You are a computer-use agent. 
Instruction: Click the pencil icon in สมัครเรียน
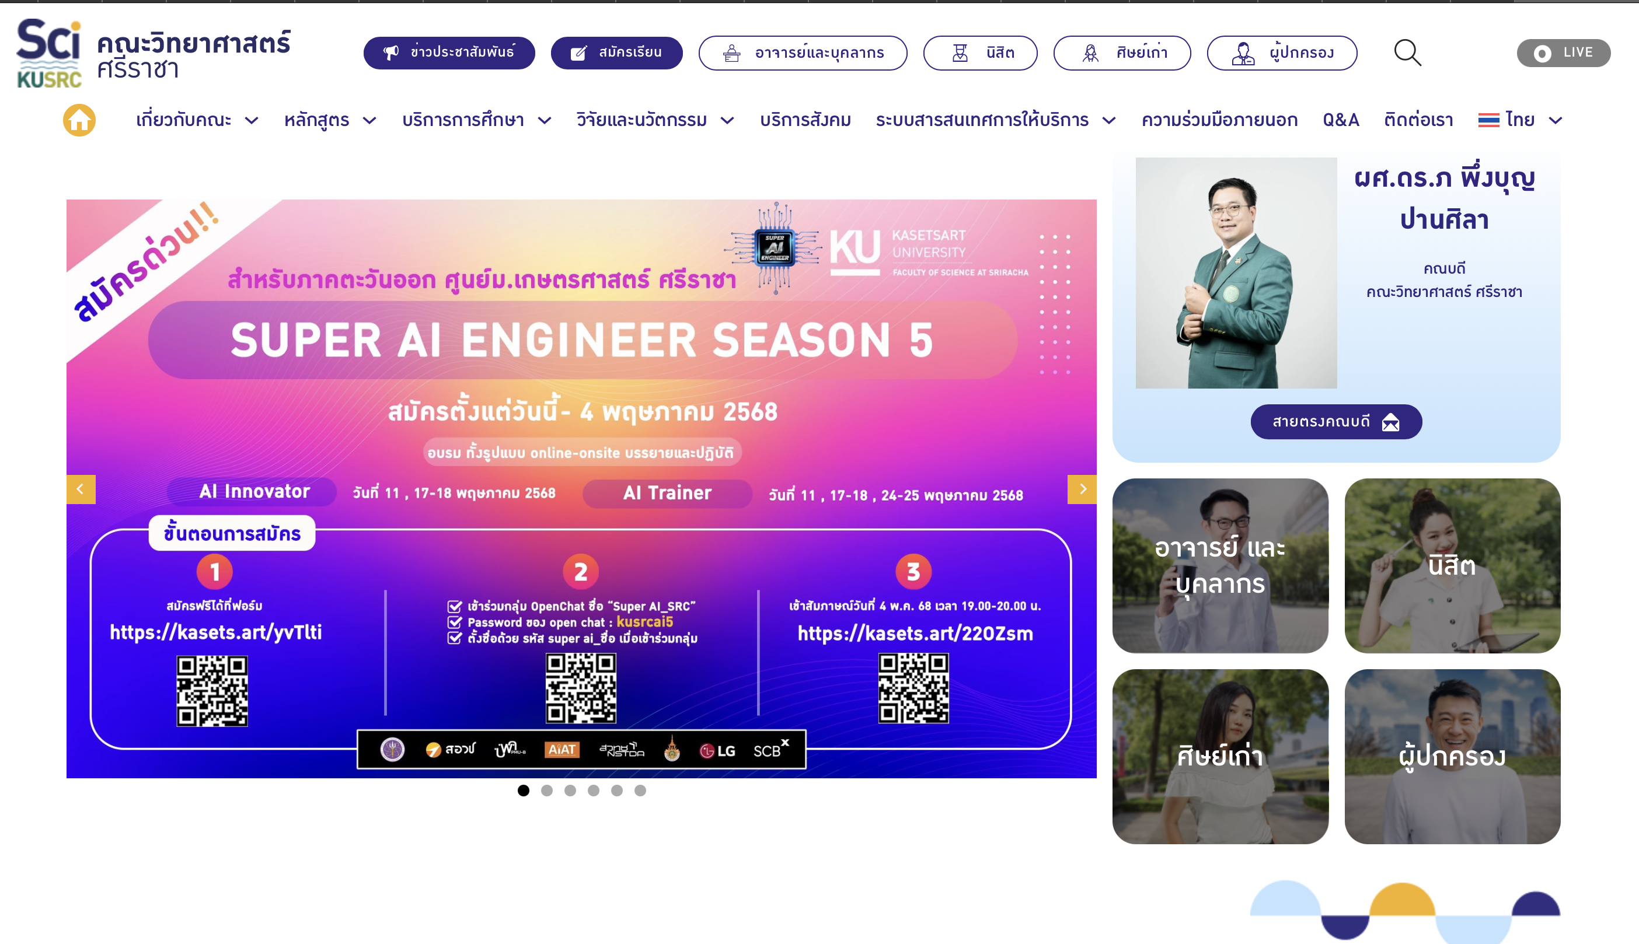pyautogui.click(x=578, y=53)
